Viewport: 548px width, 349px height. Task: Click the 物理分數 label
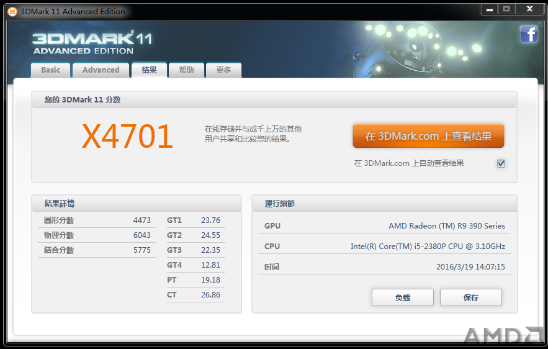(59, 235)
